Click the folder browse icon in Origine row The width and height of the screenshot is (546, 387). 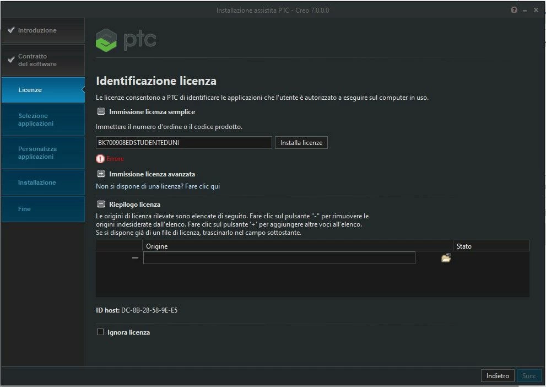click(446, 258)
